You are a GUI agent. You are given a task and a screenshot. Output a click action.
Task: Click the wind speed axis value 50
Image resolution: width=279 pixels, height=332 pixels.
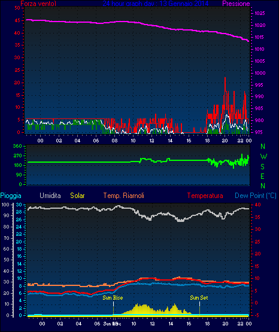17,8
